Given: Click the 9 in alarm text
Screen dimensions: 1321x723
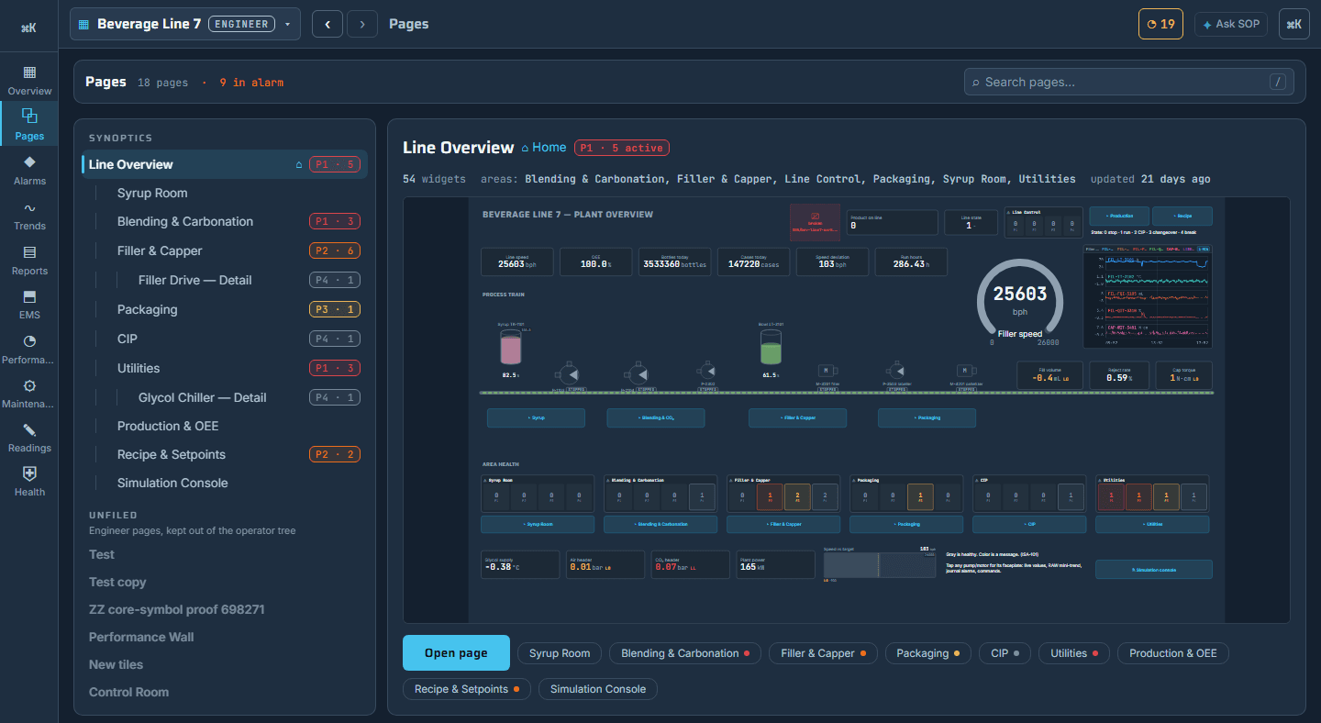Looking at the screenshot, I should (x=251, y=83).
